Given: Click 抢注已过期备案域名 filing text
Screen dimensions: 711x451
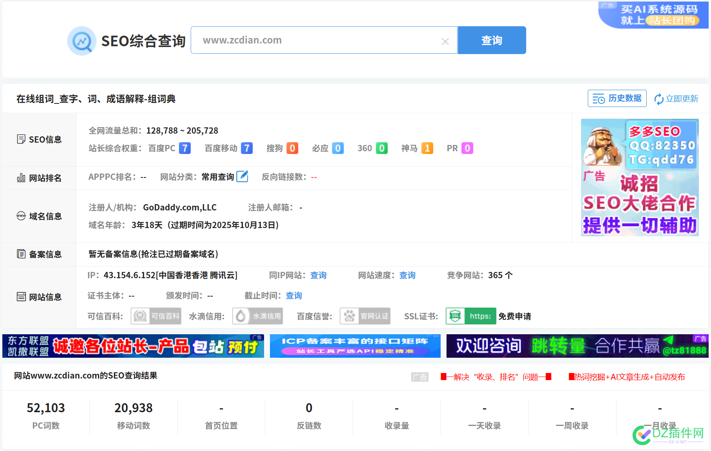Looking at the screenshot, I should (x=179, y=254).
